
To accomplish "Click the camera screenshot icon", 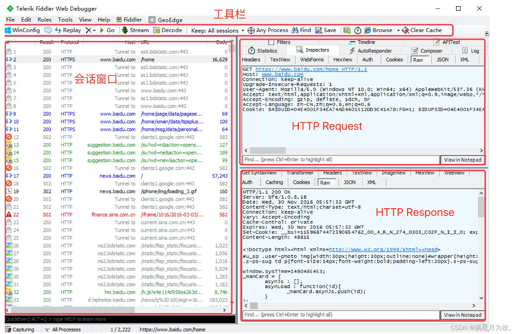I will pos(347,30).
